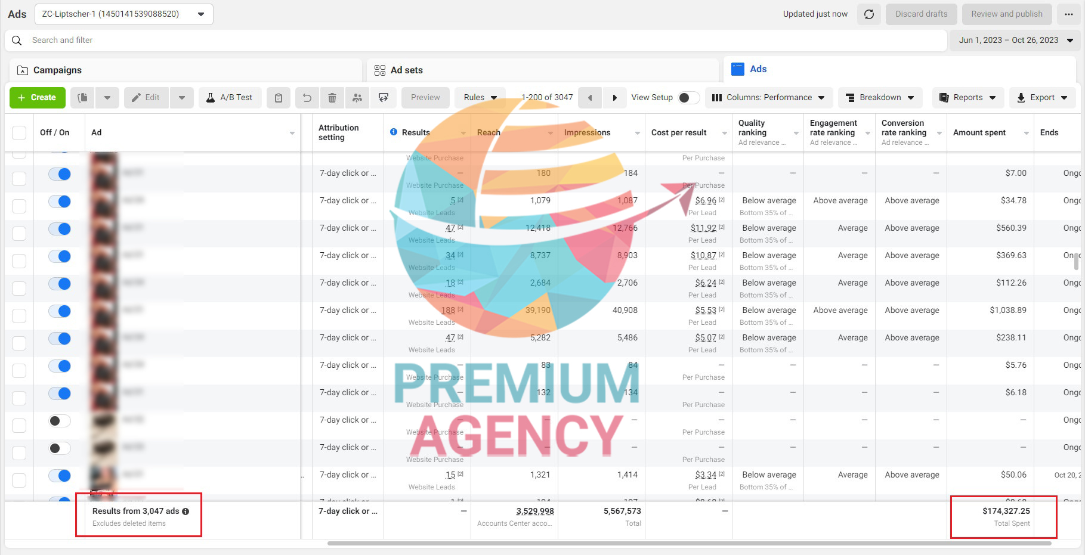This screenshot has width=1085, height=555.
Task: Open A/B Test with flask icon
Action: click(x=230, y=98)
